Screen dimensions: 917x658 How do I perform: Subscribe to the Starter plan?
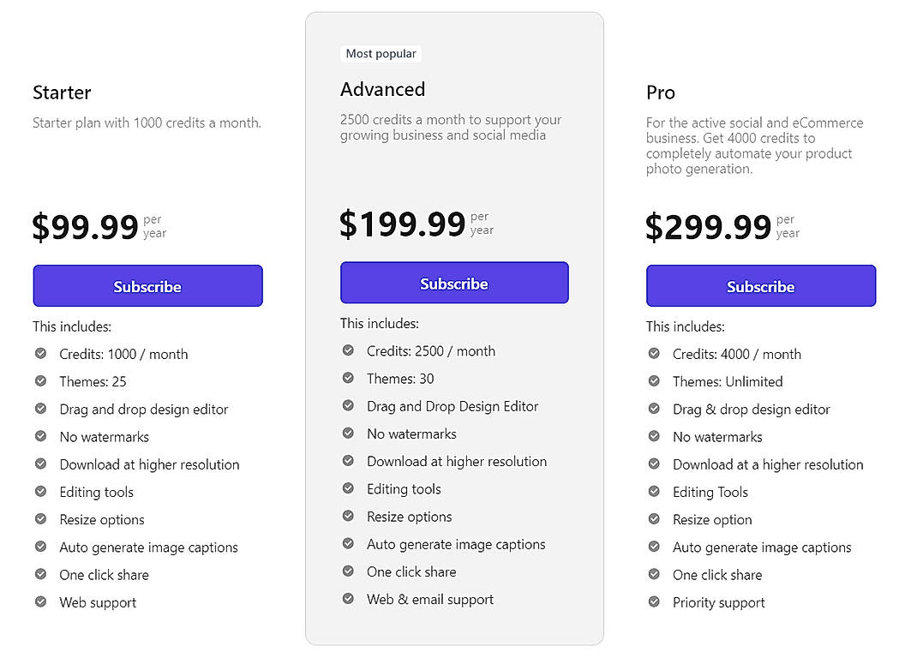pos(147,285)
